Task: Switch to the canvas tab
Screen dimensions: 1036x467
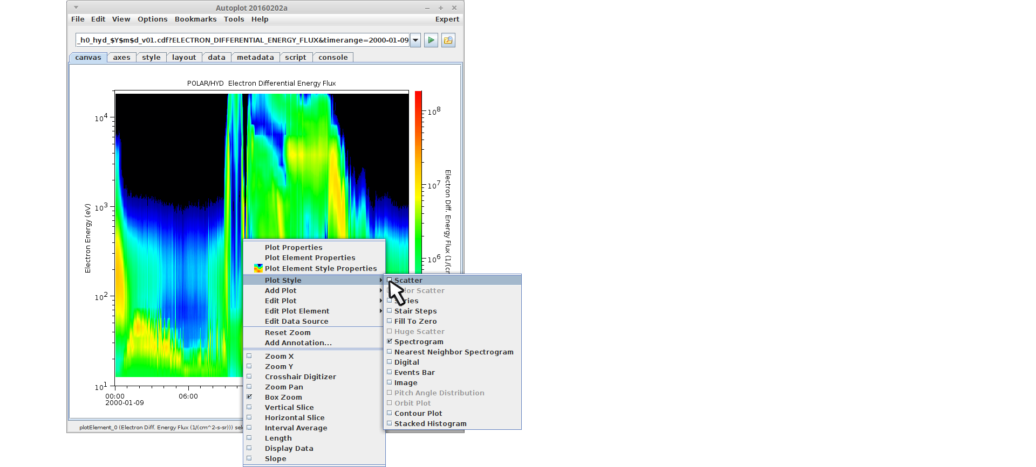Action: click(88, 57)
